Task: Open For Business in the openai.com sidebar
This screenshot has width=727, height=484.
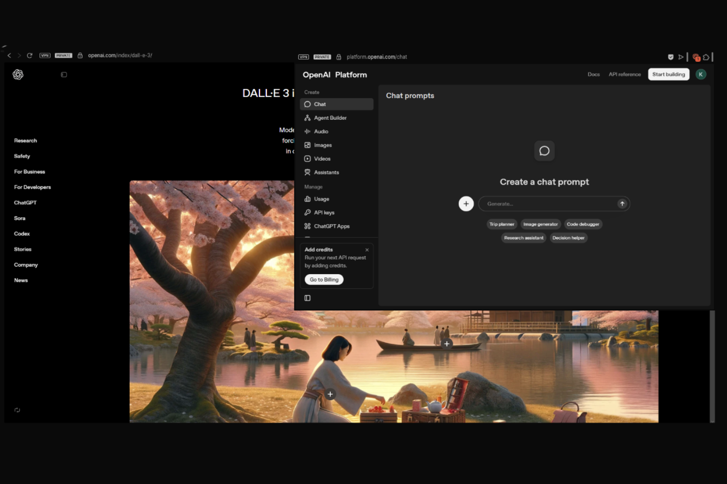Action: [x=29, y=172]
